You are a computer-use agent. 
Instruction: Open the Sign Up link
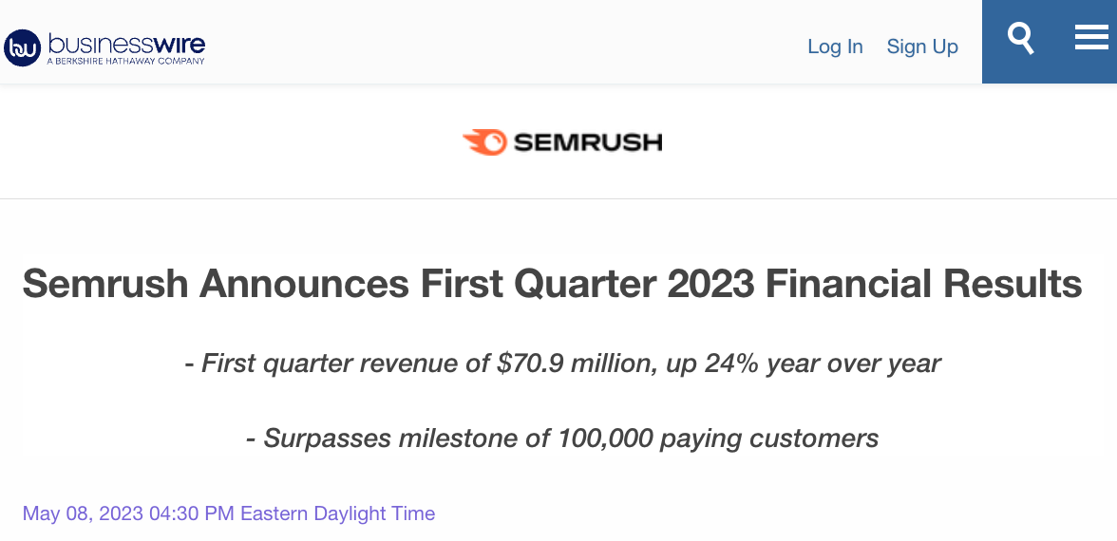(x=922, y=47)
